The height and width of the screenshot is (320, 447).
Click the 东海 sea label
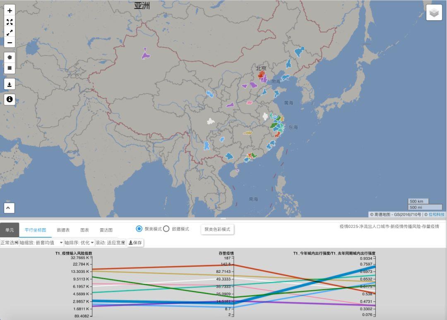pos(293,127)
